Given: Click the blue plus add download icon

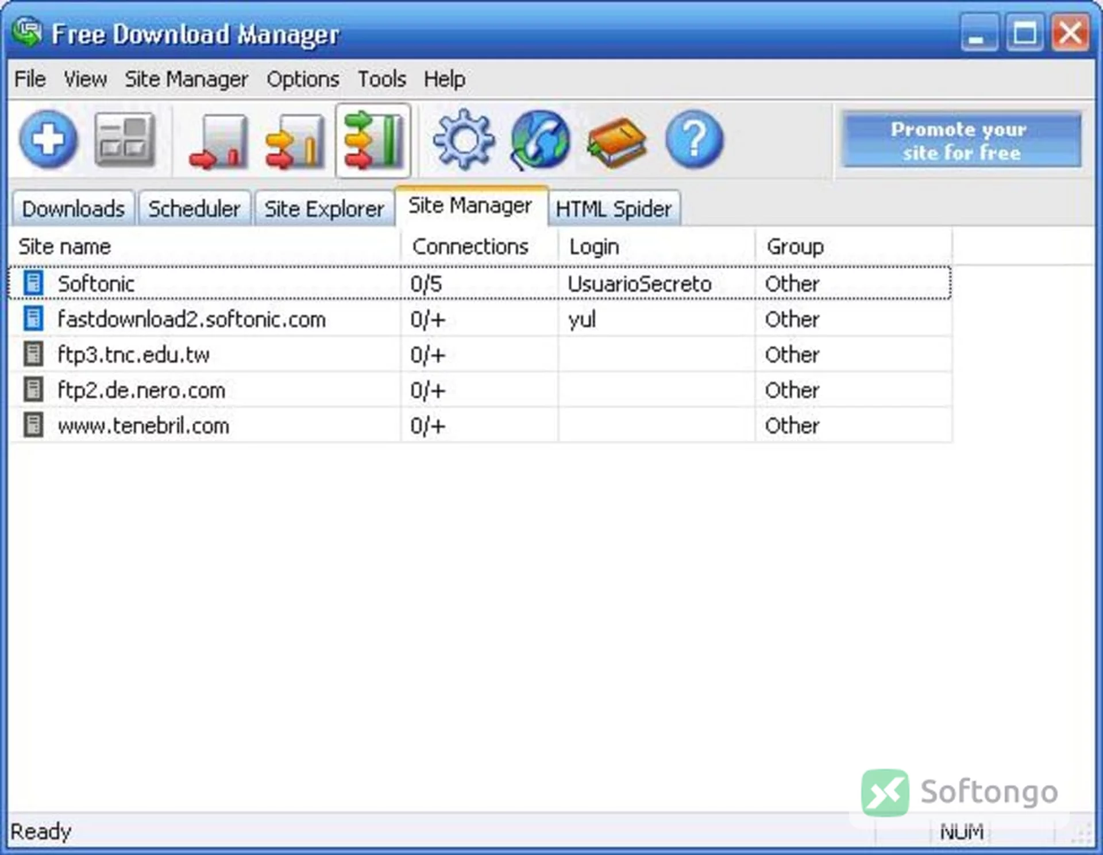Looking at the screenshot, I should [48, 140].
